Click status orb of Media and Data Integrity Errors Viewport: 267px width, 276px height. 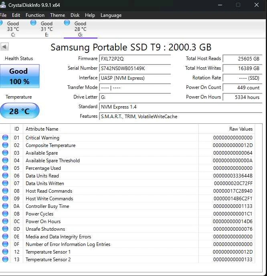5,236
